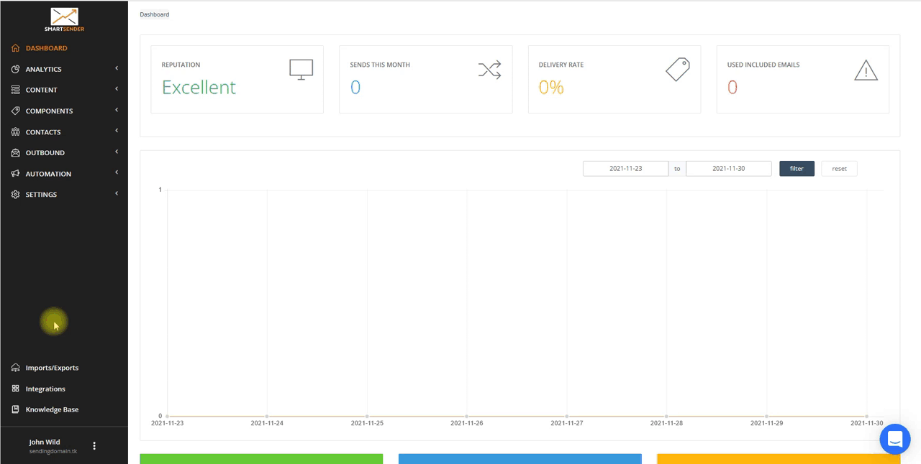Expand the Analytics submenu chevron
Image resolution: width=921 pixels, height=464 pixels.
click(117, 69)
